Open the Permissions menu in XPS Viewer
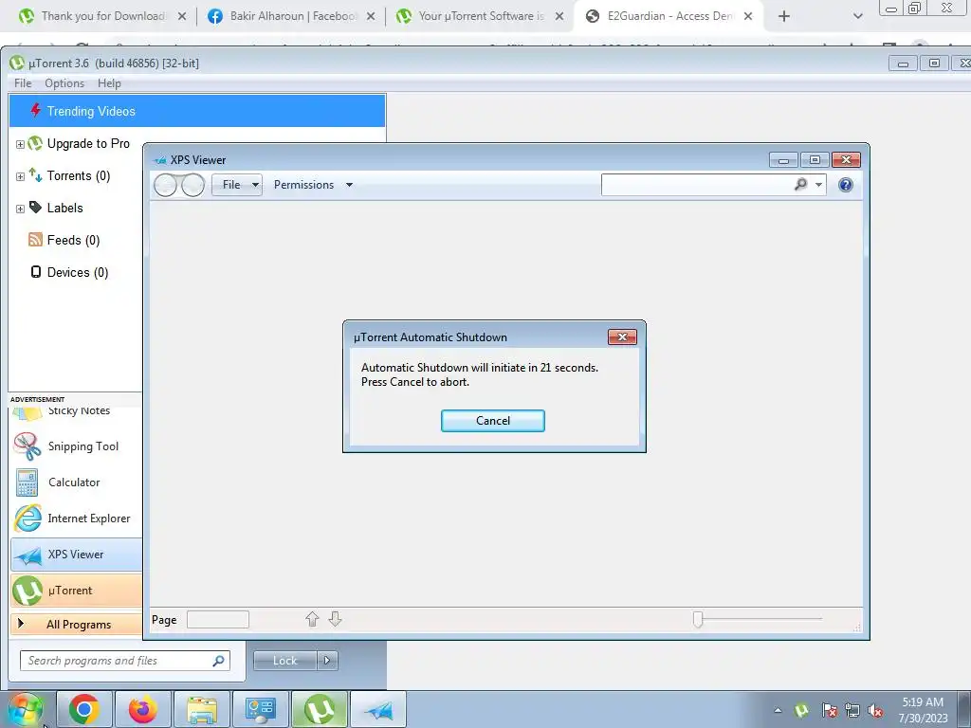971x728 pixels. click(313, 185)
